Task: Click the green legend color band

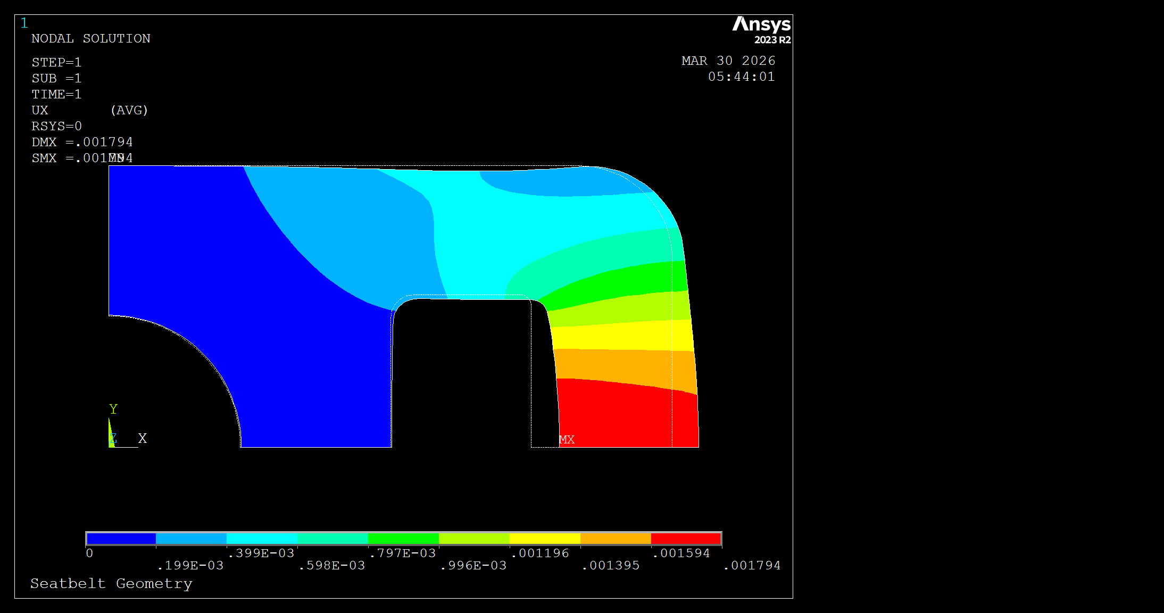Action: [403, 539]
